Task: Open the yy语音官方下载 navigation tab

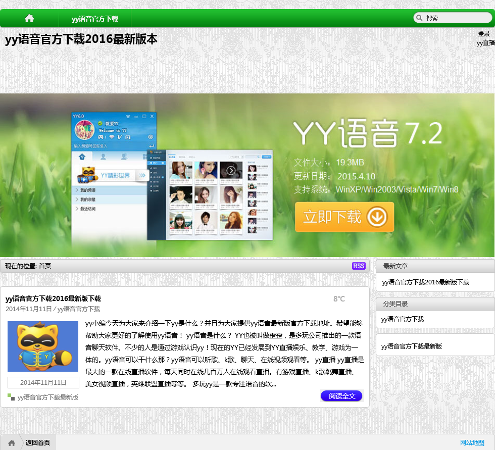Action: pos(95,19)
